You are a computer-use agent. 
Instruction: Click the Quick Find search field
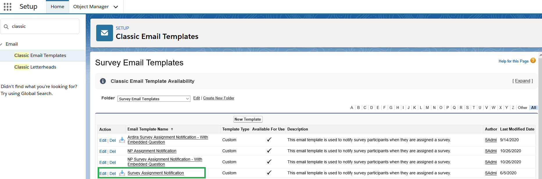point(44,26)
